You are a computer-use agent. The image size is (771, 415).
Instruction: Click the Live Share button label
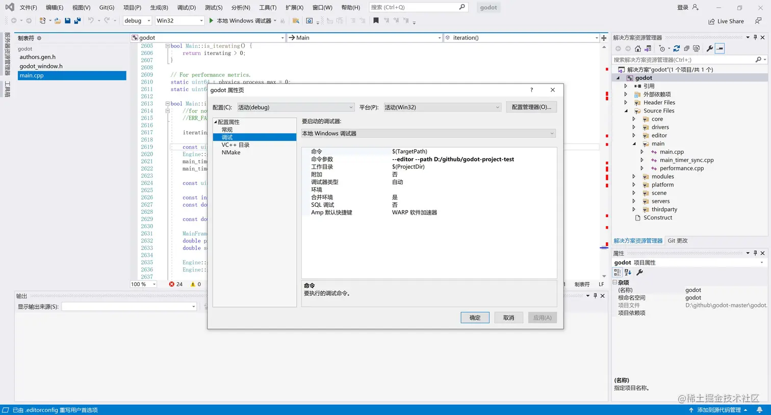coord(731,21)
